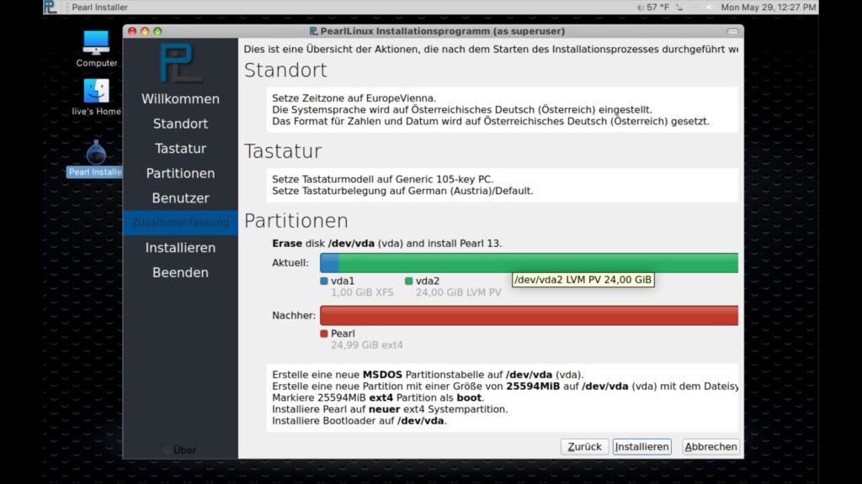Go to the Benutzer step
Screen dimensions: 862x484
coord(180,197)
